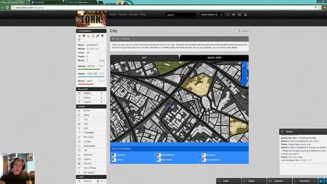Click the header search input field

181,15
